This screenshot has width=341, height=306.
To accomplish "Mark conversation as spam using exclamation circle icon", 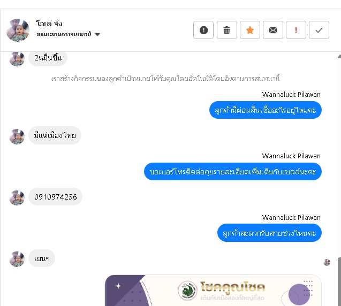I will tap(203, 30).
